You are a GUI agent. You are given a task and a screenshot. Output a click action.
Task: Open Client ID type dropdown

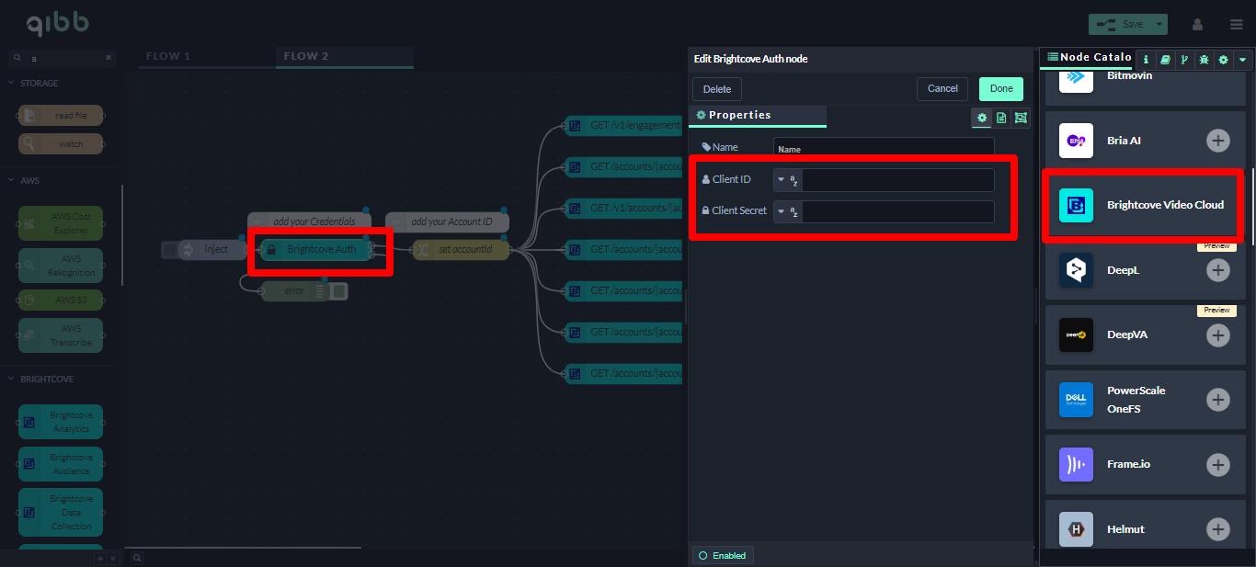pyautogui.click(x=788, y=180)
